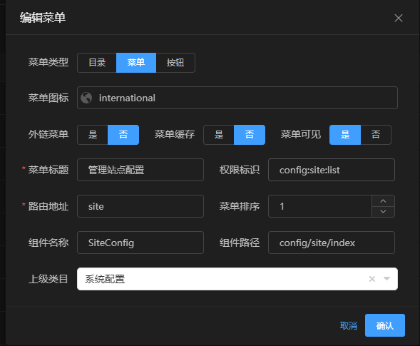Image resolution: width=420 pixels, height=346 pixels.
Task: Click the 取消 button
Action: 349,325
